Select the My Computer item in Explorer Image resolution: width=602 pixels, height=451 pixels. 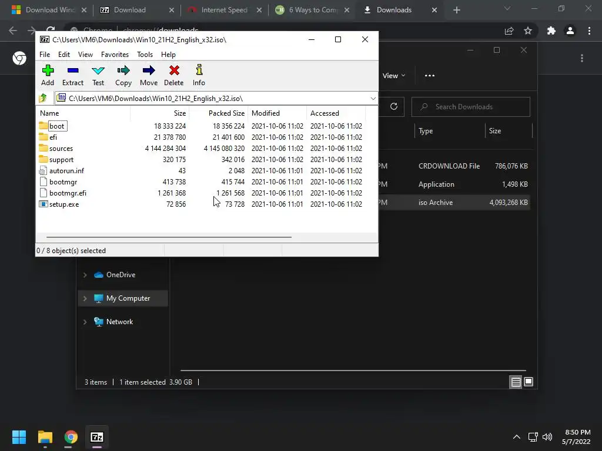pos(123,298)
